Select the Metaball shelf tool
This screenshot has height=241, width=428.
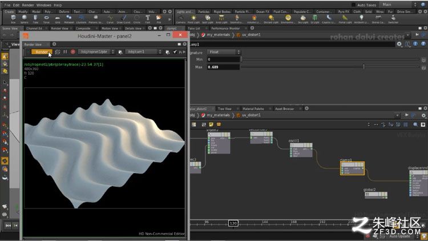(x=69, y=19)
